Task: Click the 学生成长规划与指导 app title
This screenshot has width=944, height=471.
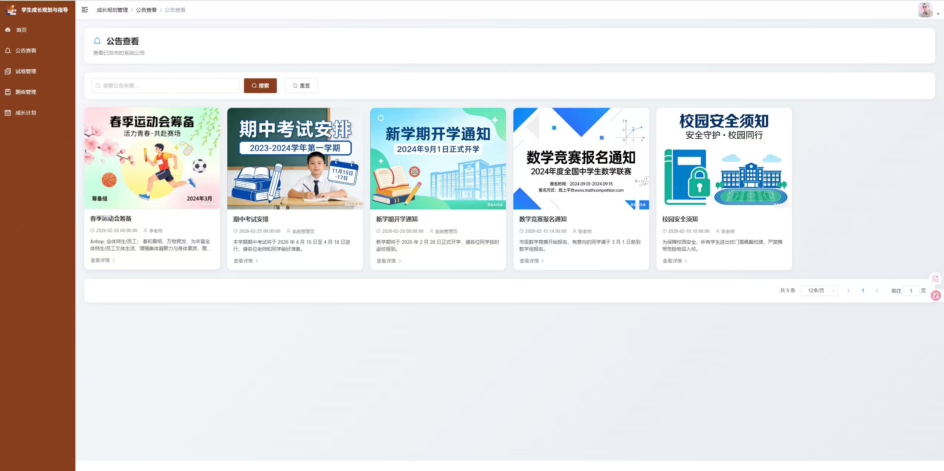Action: (x=45, y=10)
